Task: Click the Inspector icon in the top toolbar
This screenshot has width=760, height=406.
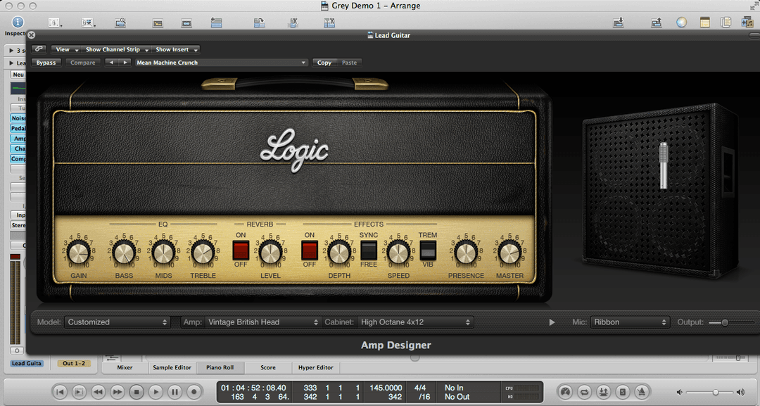Action: point(17,22)
